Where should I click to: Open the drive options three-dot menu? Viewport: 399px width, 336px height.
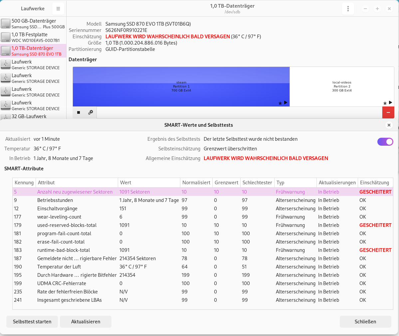point(348,9)
